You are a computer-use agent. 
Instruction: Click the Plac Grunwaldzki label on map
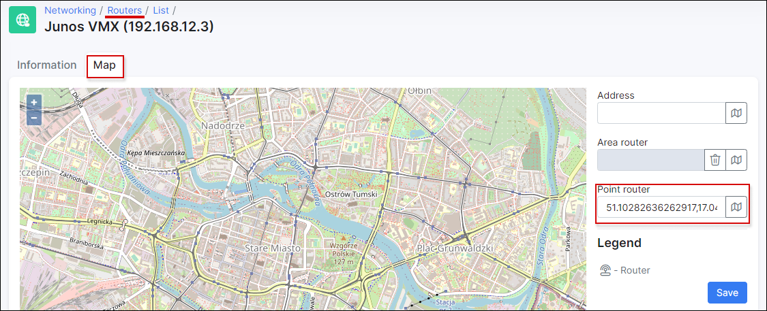coord(455,248)
